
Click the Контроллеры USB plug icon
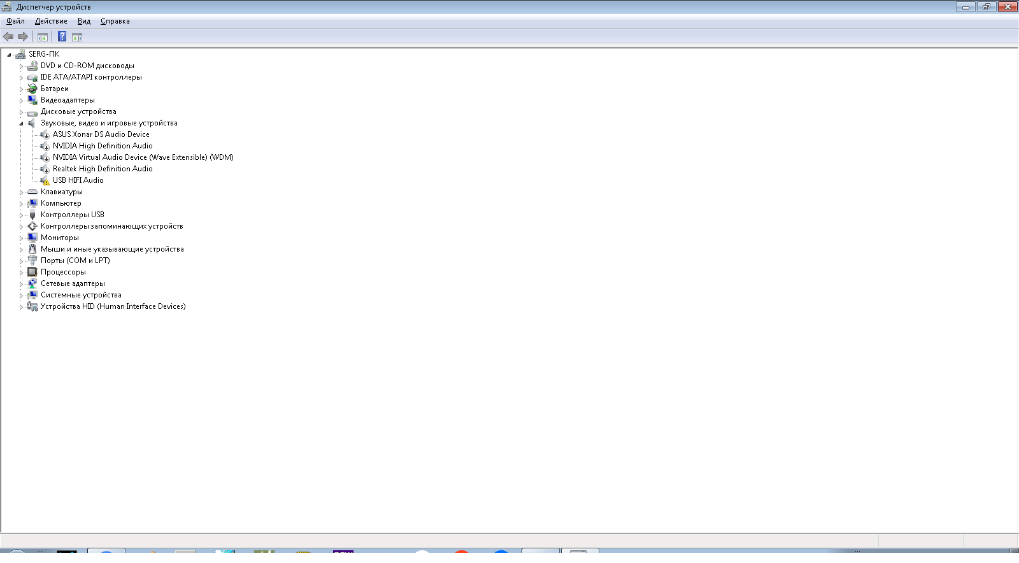click(32, 215)
